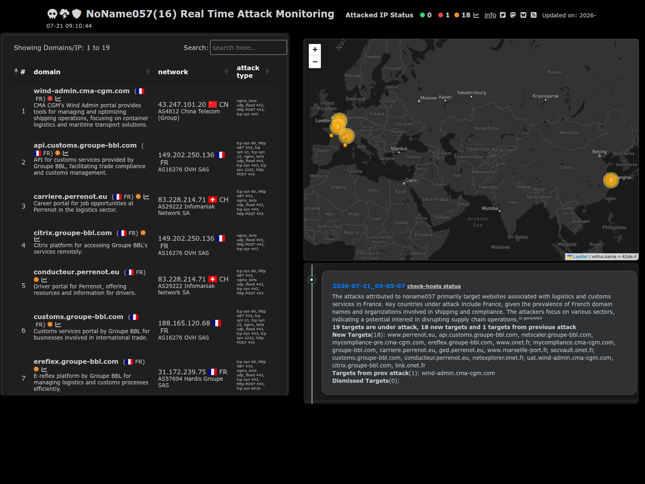Click IP address 31.172.239.75
This screenshot has width=645, height=484.
(182, 372)
